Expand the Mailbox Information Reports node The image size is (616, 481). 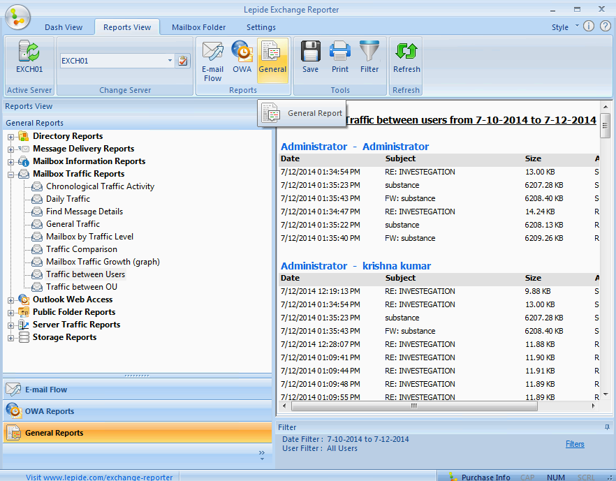[10, 162]
